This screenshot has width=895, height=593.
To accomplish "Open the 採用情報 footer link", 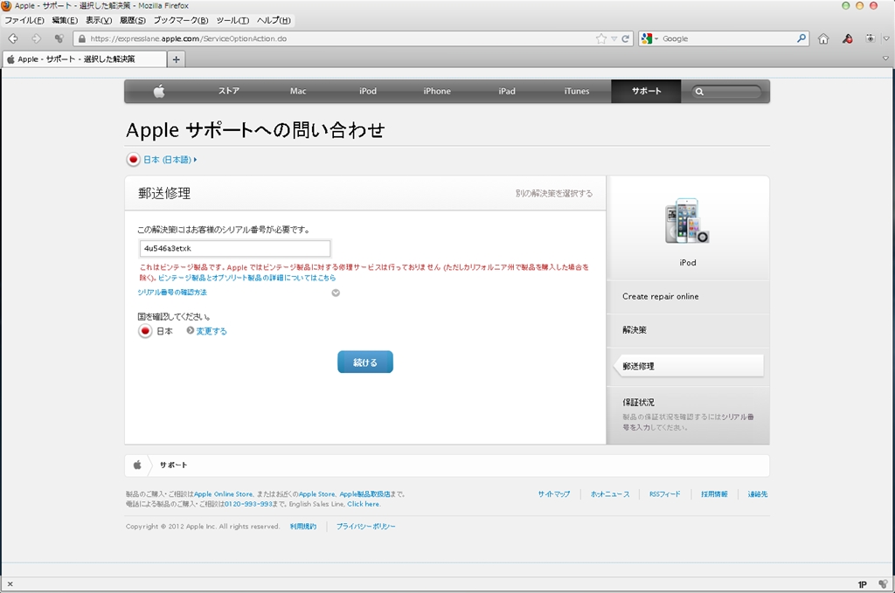I will point(714,494).
